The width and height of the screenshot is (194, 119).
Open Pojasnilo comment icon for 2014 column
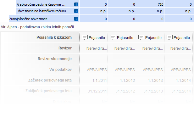click(x=169, y=37)
